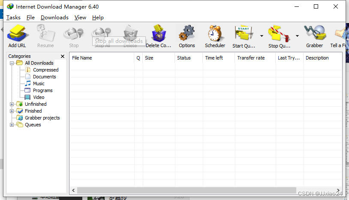Minimize the Internet Download Manager window
349x200 pixels.
297,7
